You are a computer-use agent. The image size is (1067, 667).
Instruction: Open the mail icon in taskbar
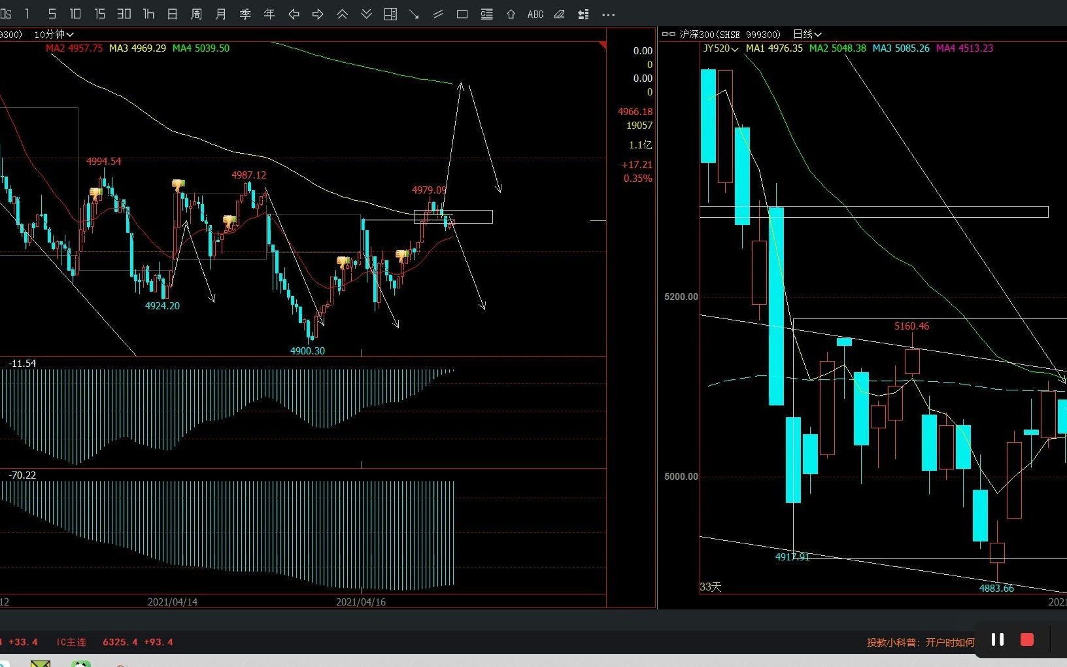[x=40, y=663]
